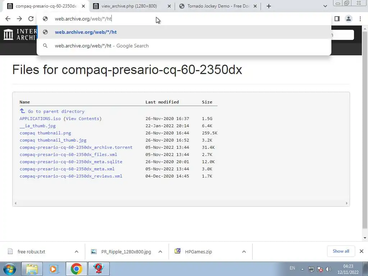Click the Size column header

coord(207,102)
